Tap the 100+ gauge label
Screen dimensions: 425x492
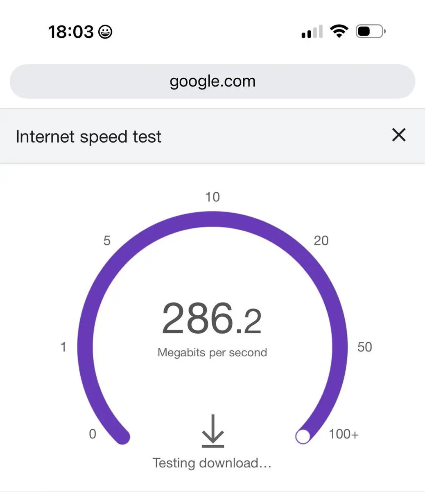[344, 434]
